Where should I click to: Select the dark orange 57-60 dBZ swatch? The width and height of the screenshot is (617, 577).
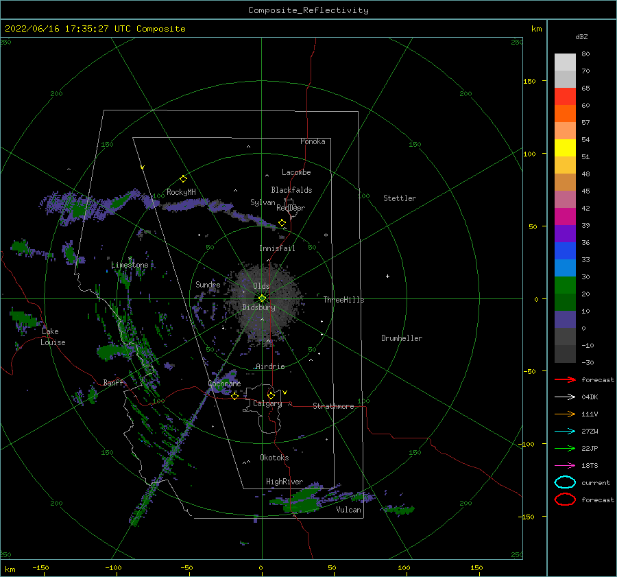(x=565, y=113)
